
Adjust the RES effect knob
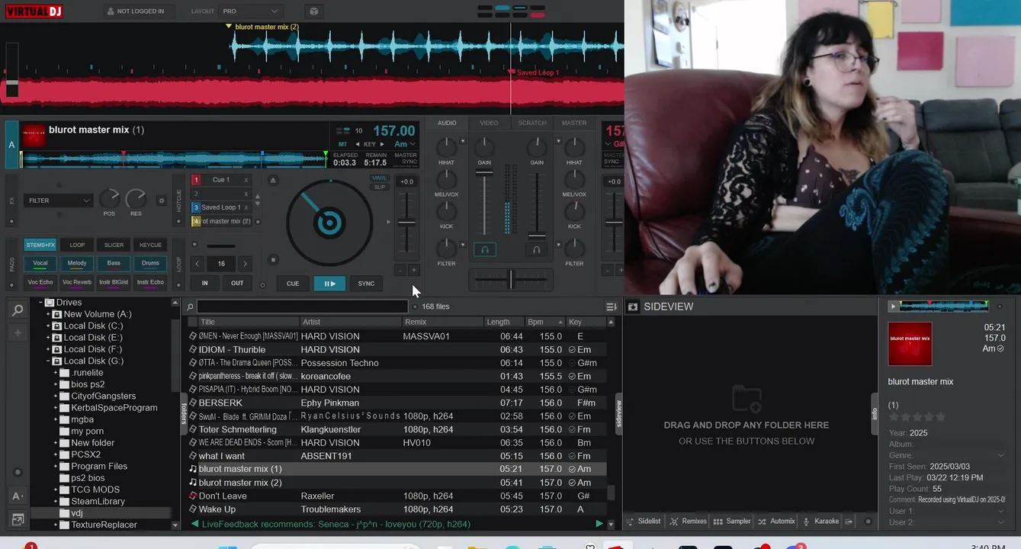pos(136,200)
